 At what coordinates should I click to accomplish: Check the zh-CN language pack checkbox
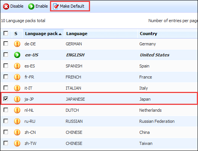coord(6,132)
